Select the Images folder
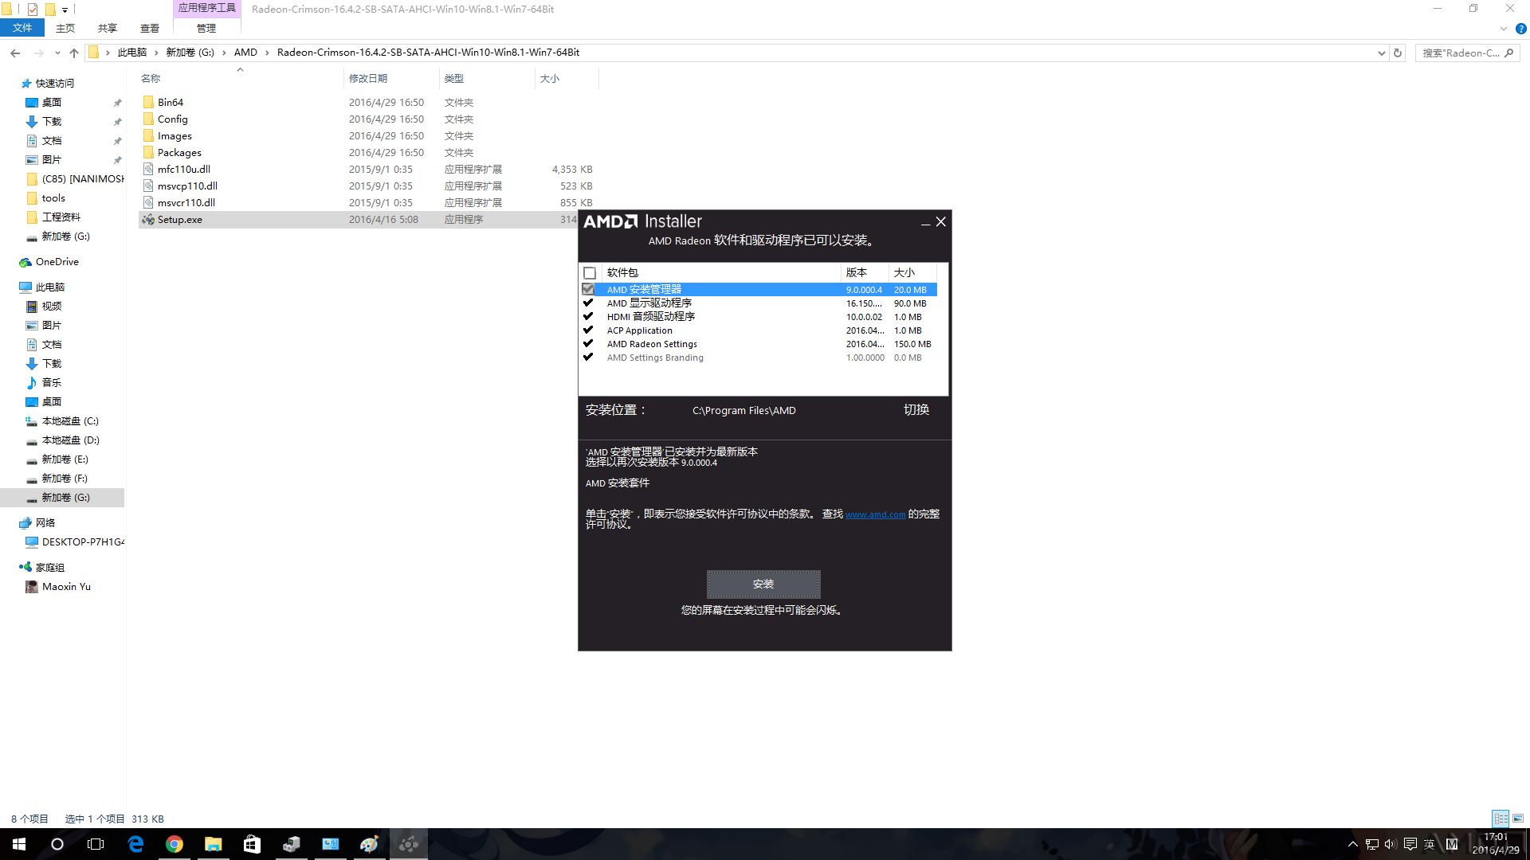This screenshot has width=1530, height=860. click(x=175, y=135)
